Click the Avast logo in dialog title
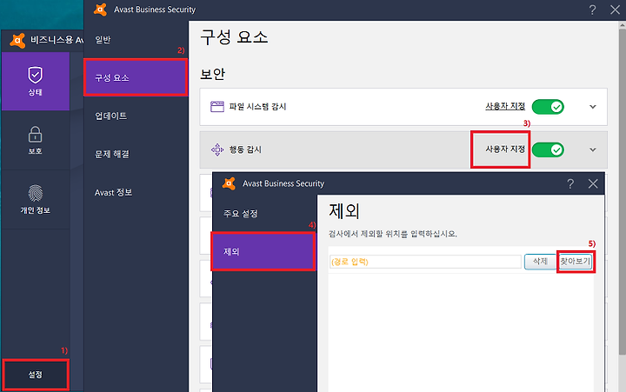Image resolution: width=626 pixels, height=392 pixels. (x=229, y=183)
